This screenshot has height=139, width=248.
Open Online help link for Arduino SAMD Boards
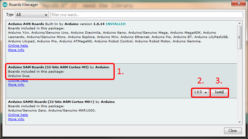(18, 115)
